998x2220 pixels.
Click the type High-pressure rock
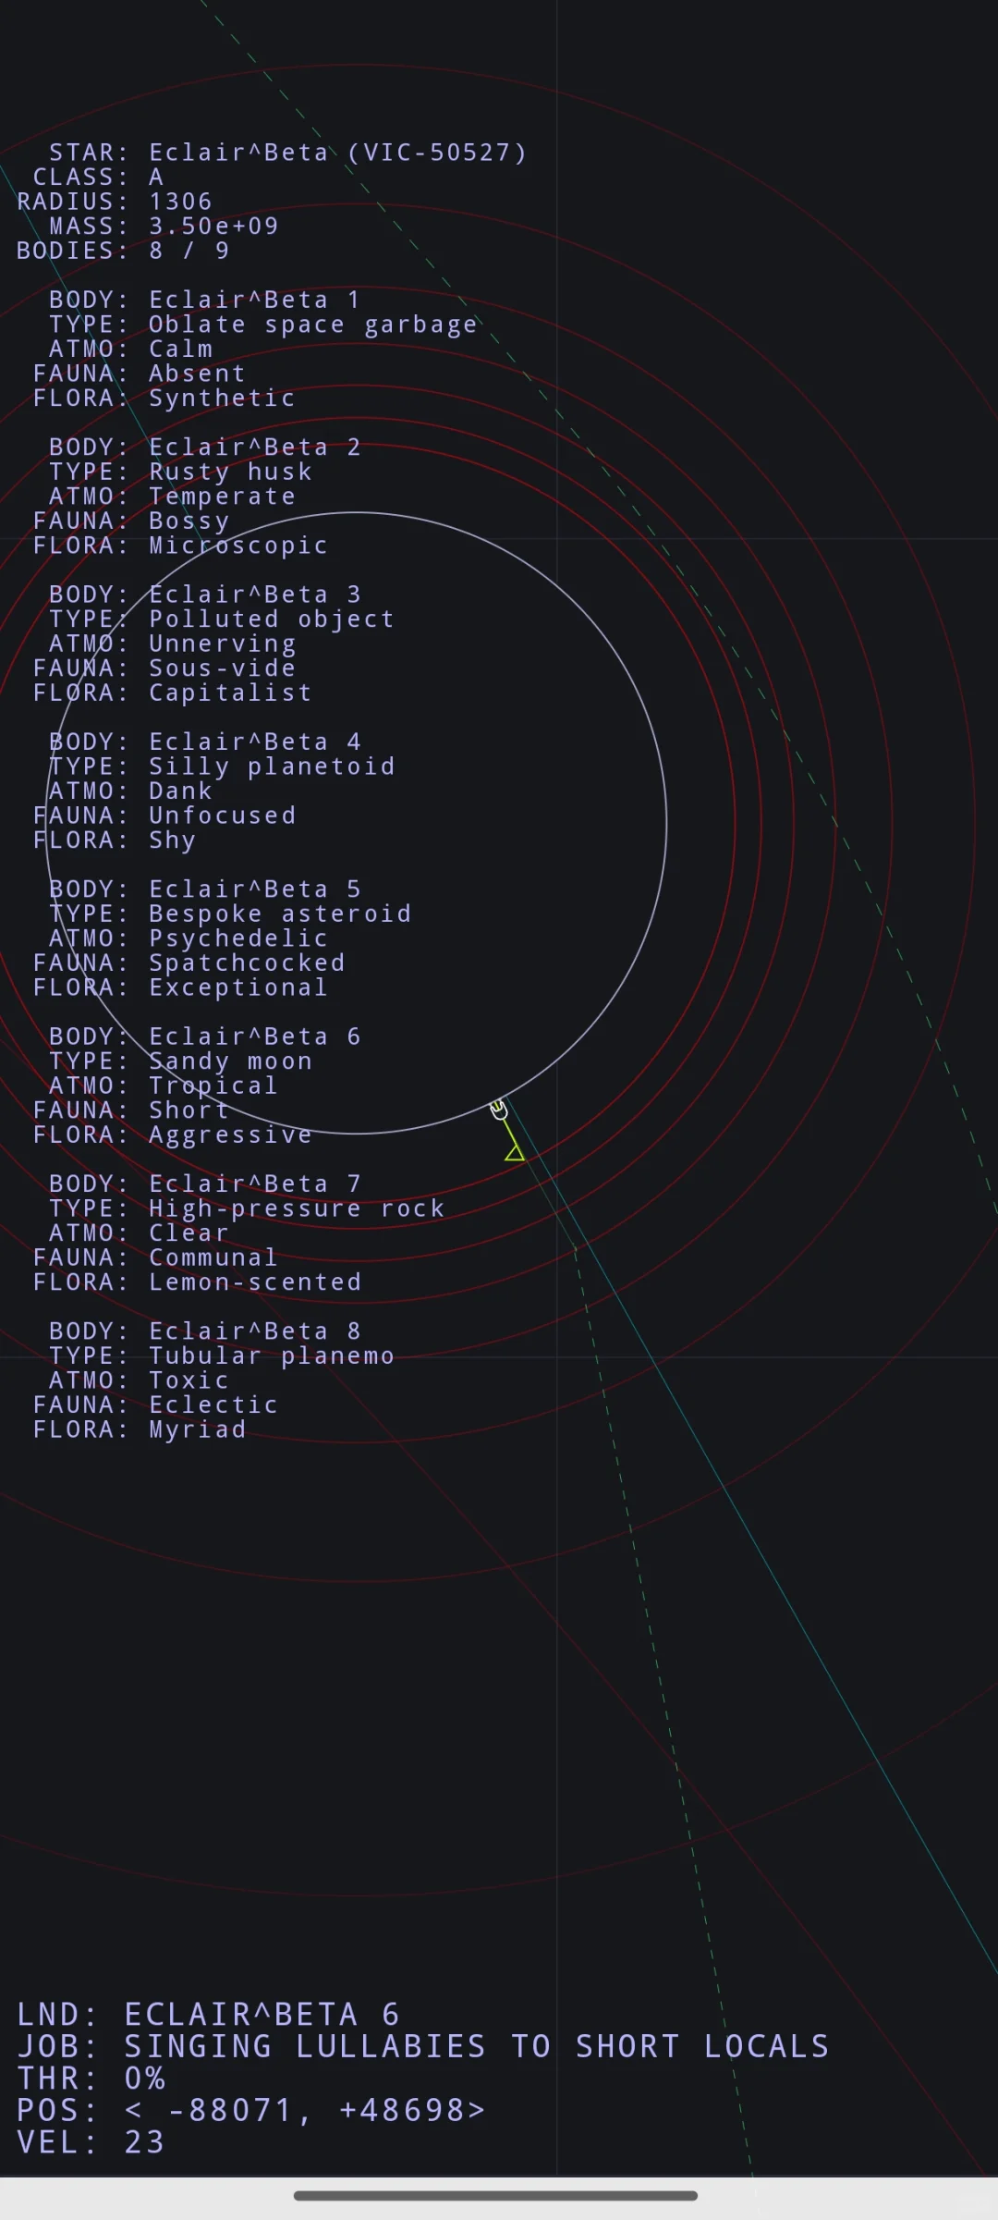coord(297,1208)
